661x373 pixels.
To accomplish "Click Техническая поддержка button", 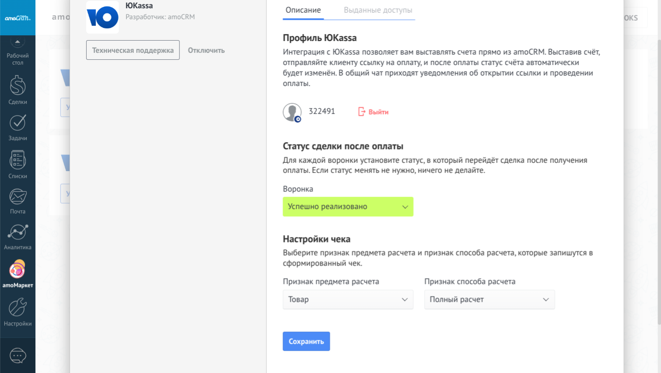I will pos(133,50).
